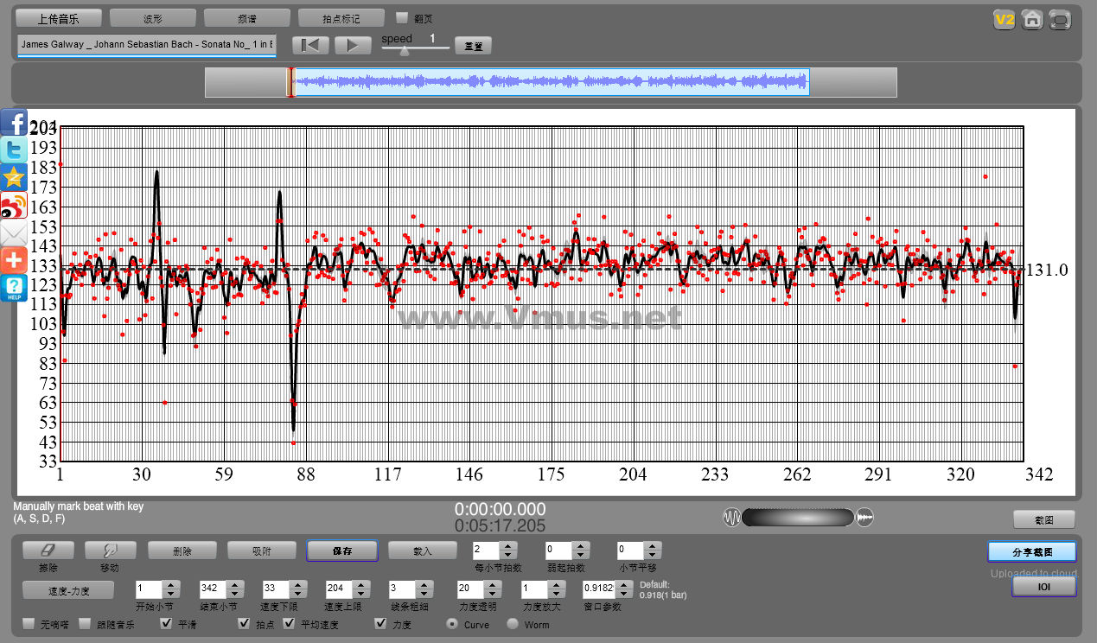Screen dimensions: 1097x643
Task: Switch to the 频谱 spectrum view
Action: click(x=246, y=18)
